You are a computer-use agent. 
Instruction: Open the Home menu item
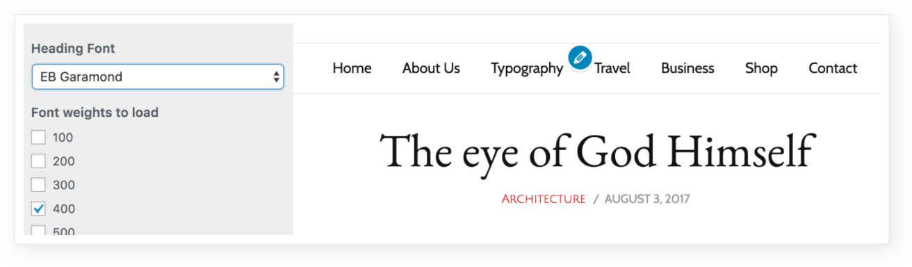click(352, 68)
